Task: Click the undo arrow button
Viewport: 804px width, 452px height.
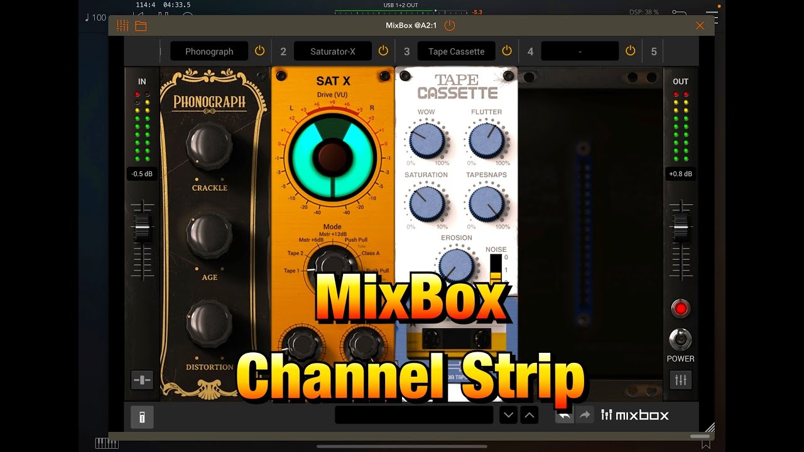Action: pyautogui.click(x=564, y=415)
